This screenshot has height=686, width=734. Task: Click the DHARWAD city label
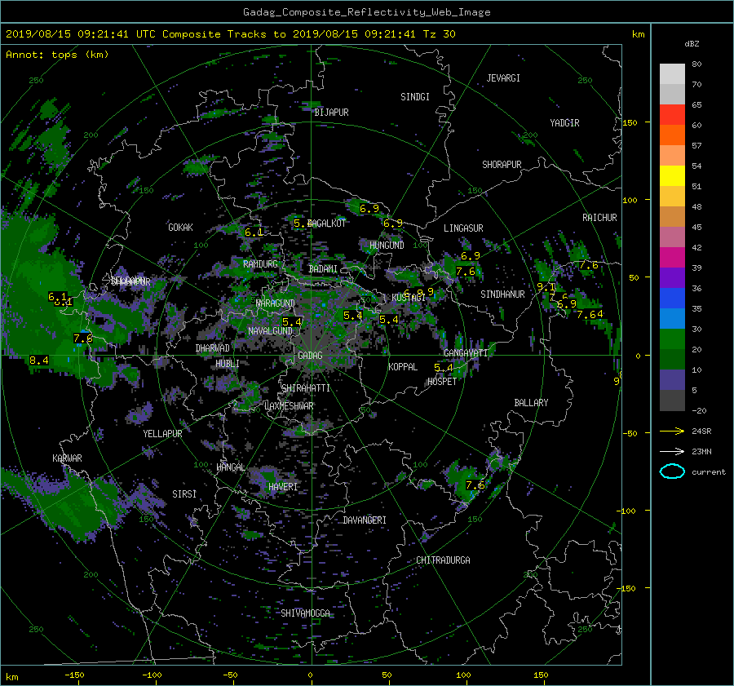[x=213, y=348]
